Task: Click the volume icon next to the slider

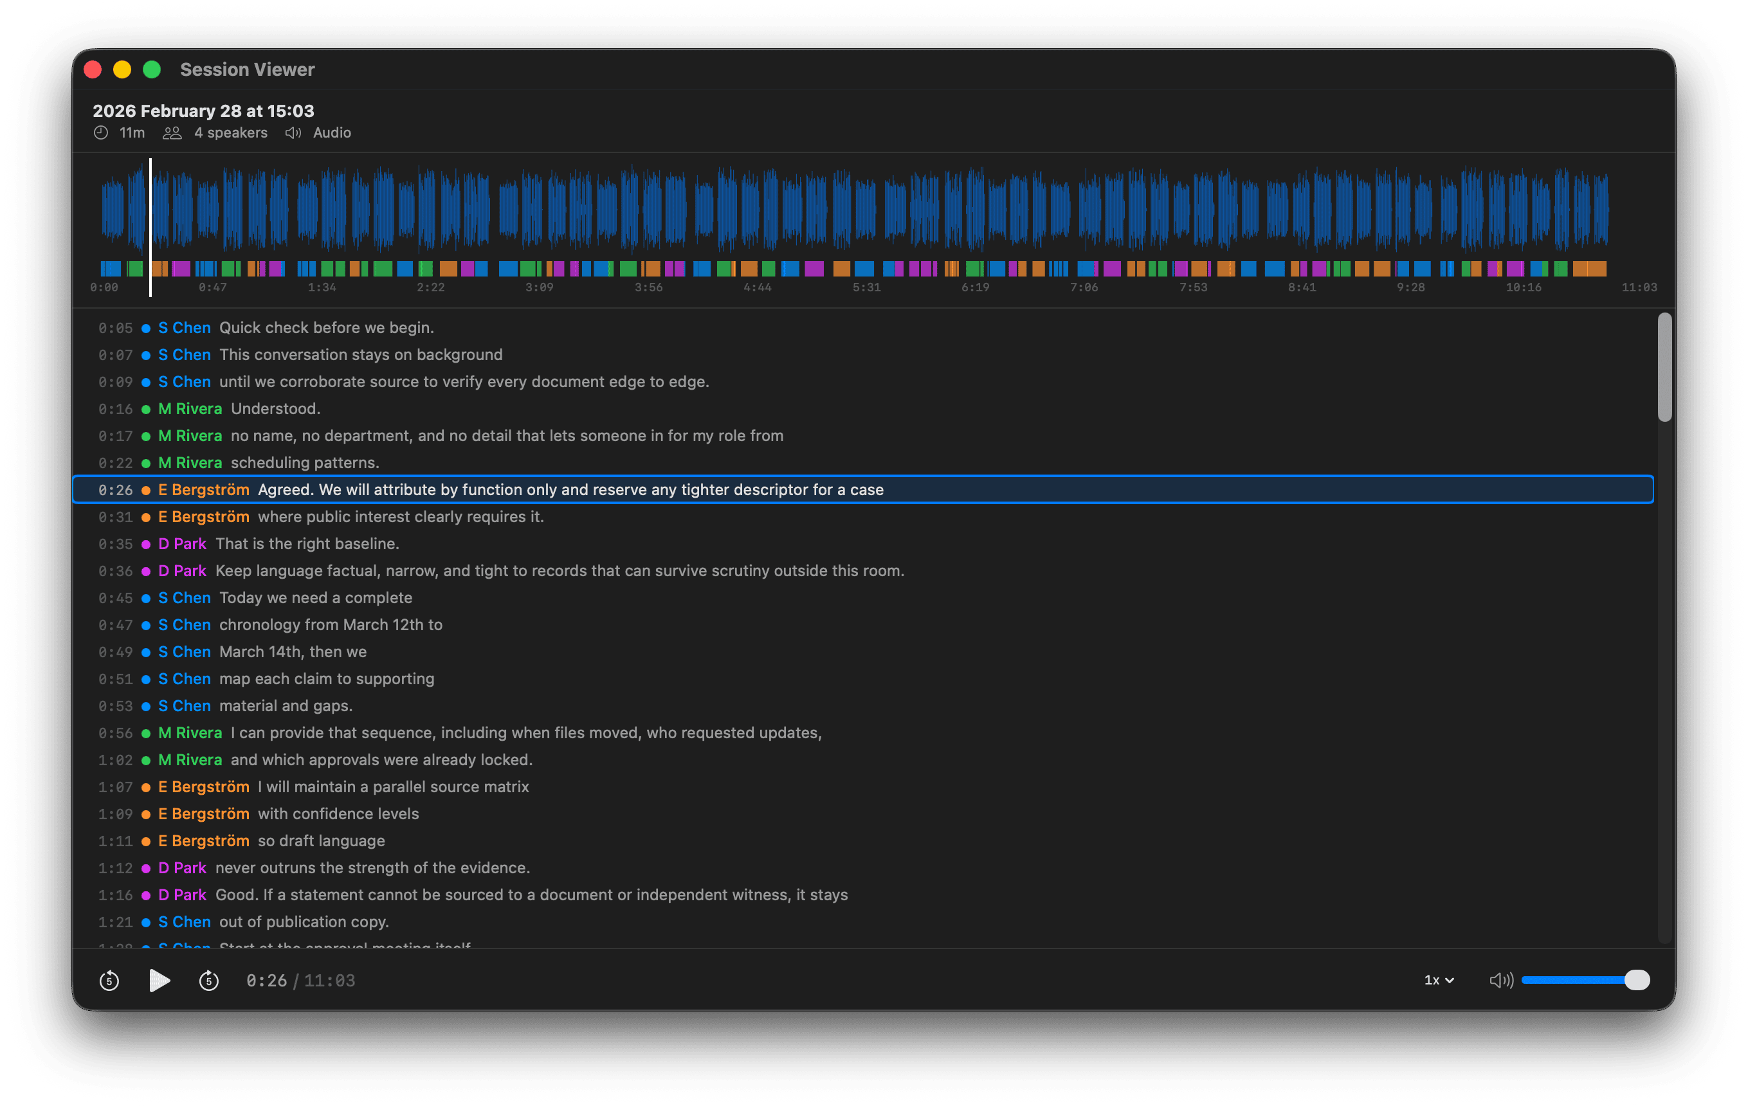Action: 1500,981
